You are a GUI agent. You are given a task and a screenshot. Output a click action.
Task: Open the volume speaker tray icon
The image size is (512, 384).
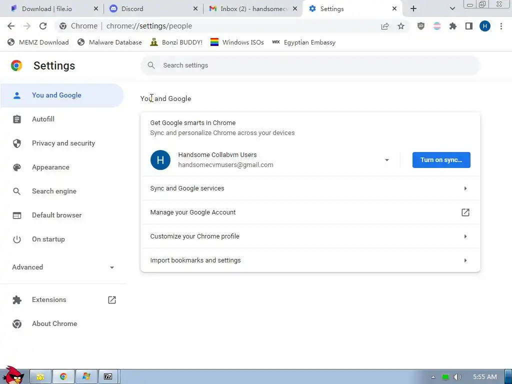(x=457, y=377)
